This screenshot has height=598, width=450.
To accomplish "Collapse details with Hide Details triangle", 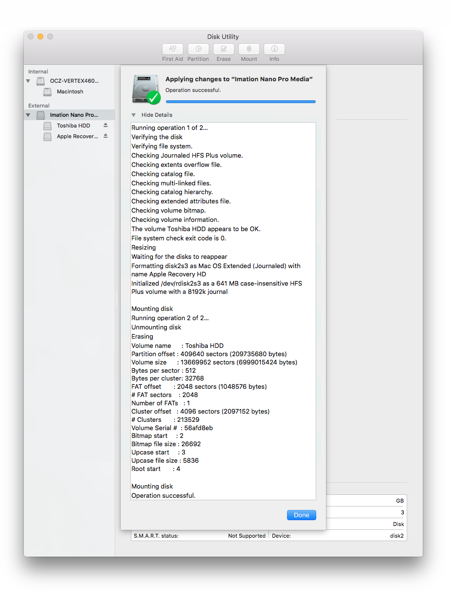I will (134, 115).
